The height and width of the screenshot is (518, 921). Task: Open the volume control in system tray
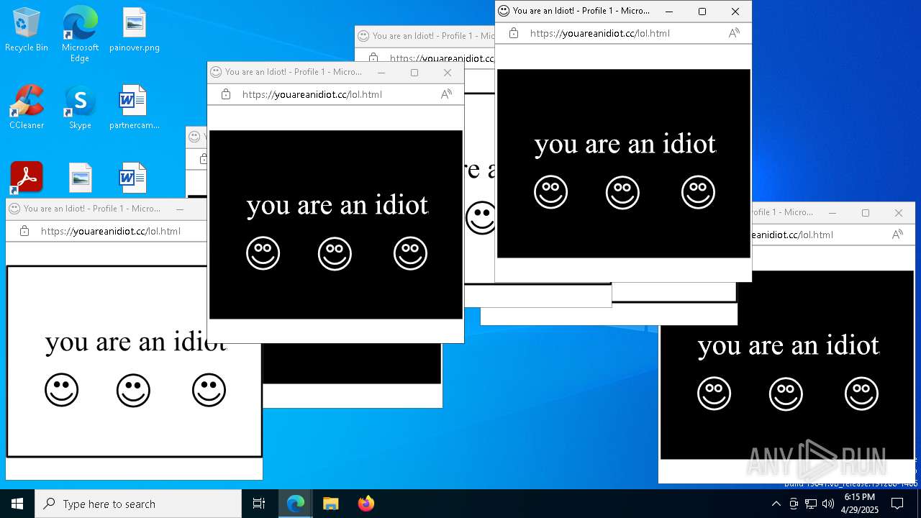(827, 504)
